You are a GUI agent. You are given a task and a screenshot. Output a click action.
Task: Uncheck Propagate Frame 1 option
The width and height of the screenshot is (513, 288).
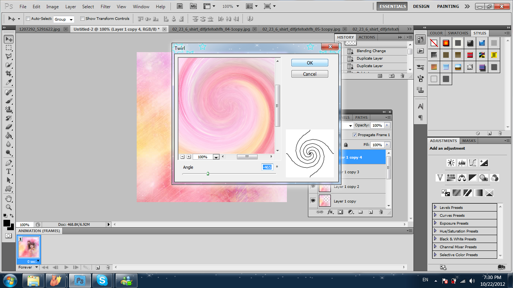355,135
